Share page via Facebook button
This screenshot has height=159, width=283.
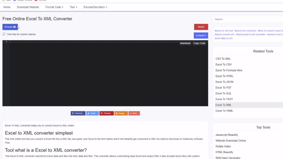tap(78, 113)
